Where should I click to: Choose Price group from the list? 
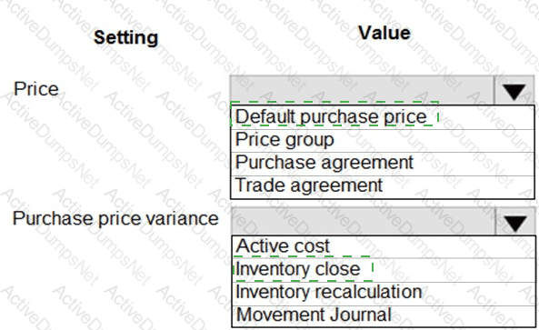coord(383,141)
